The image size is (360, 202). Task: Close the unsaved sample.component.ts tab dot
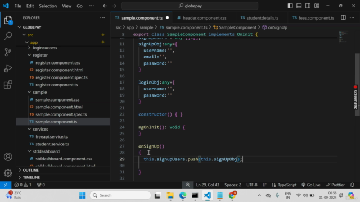coord(168,17)
